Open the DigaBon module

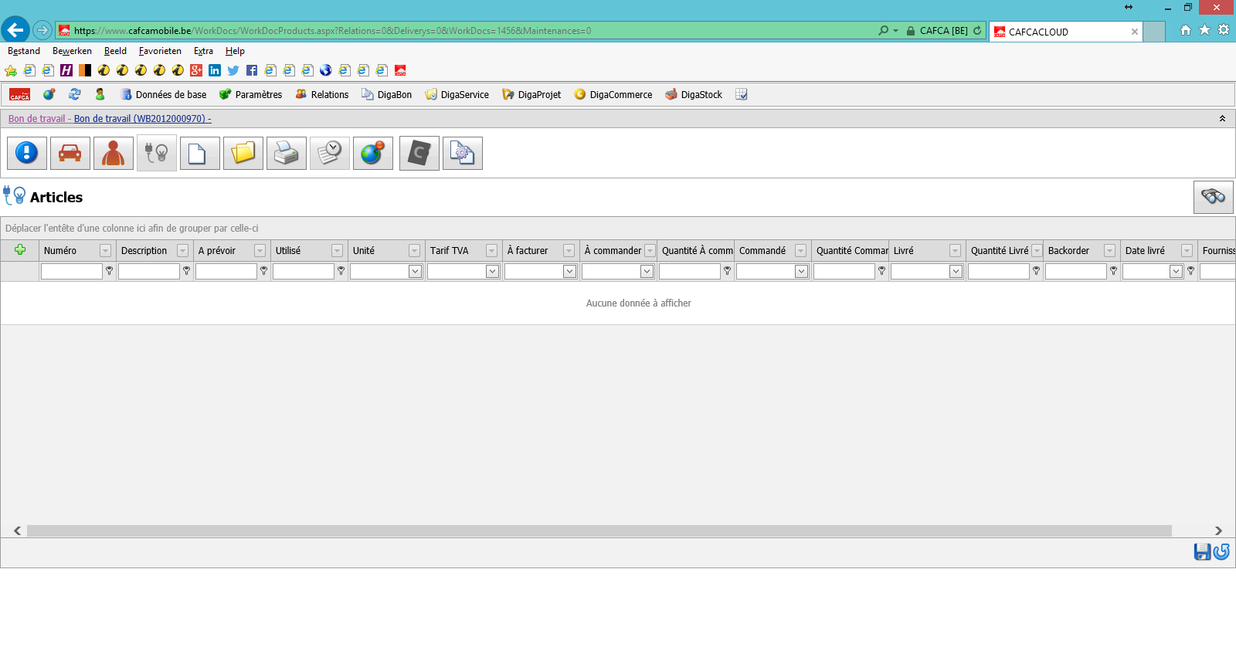(386, 94)
